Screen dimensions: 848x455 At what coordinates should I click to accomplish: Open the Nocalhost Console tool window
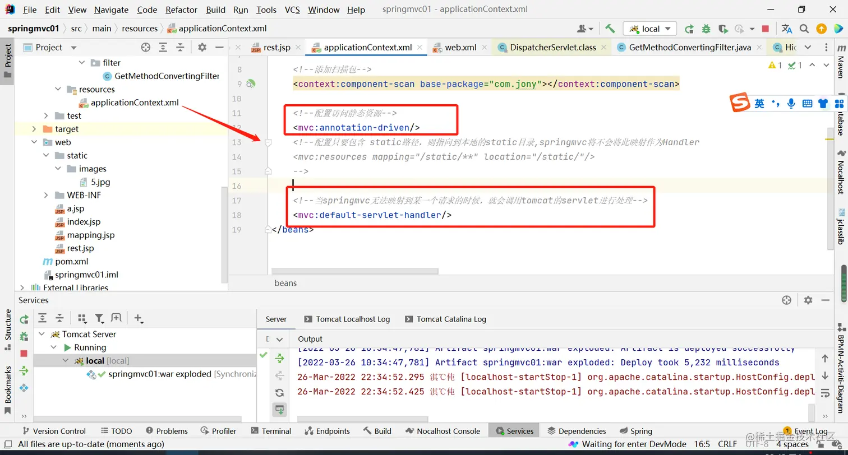click(443, 431)
